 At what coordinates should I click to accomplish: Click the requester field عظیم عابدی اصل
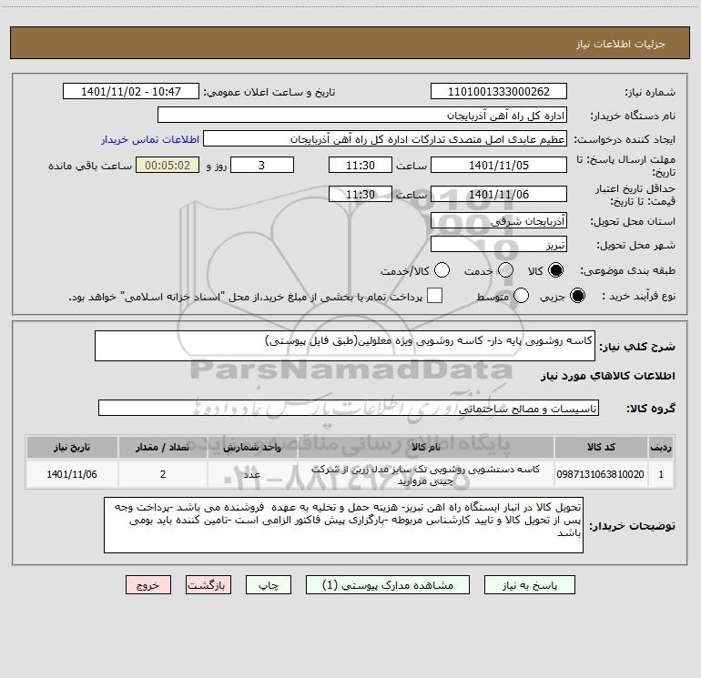[385, 139]
